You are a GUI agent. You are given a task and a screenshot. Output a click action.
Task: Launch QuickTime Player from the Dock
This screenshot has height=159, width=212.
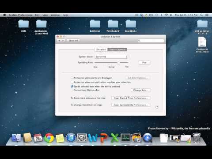148,138
